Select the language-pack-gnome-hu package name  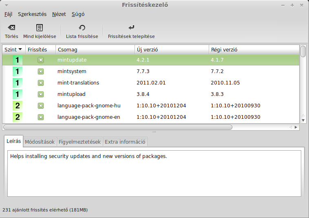click(89, 106)
